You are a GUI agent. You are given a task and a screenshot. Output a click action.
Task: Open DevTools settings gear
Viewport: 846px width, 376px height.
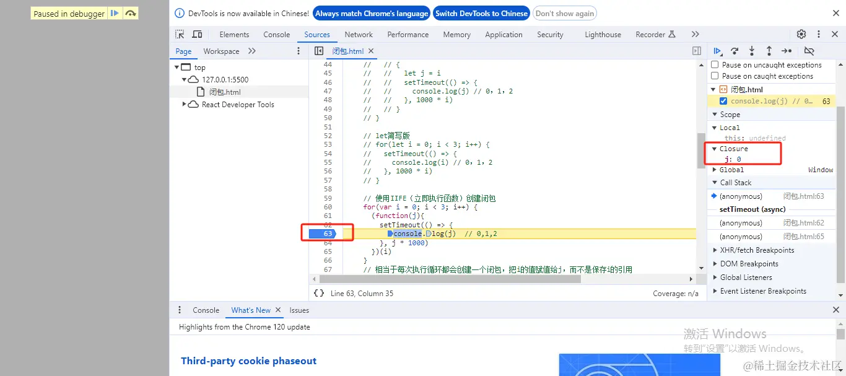pos(801,35)
